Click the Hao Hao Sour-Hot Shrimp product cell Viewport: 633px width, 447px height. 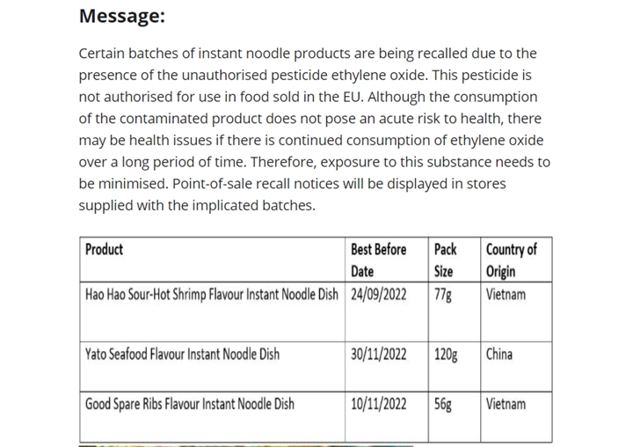click(x=211, y=295)
